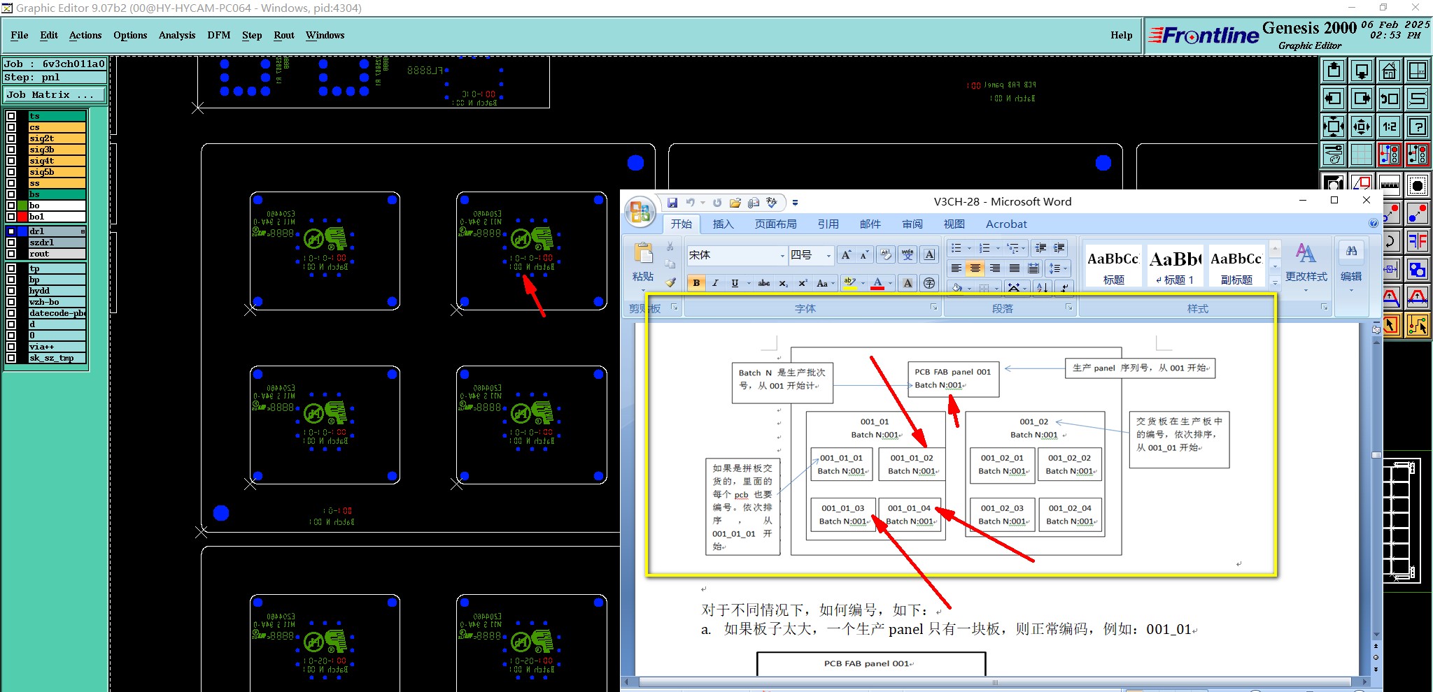Click the Help button in Graphic Editor
The width and height of the screenshot is (1433, 692).
[1121, 35]
